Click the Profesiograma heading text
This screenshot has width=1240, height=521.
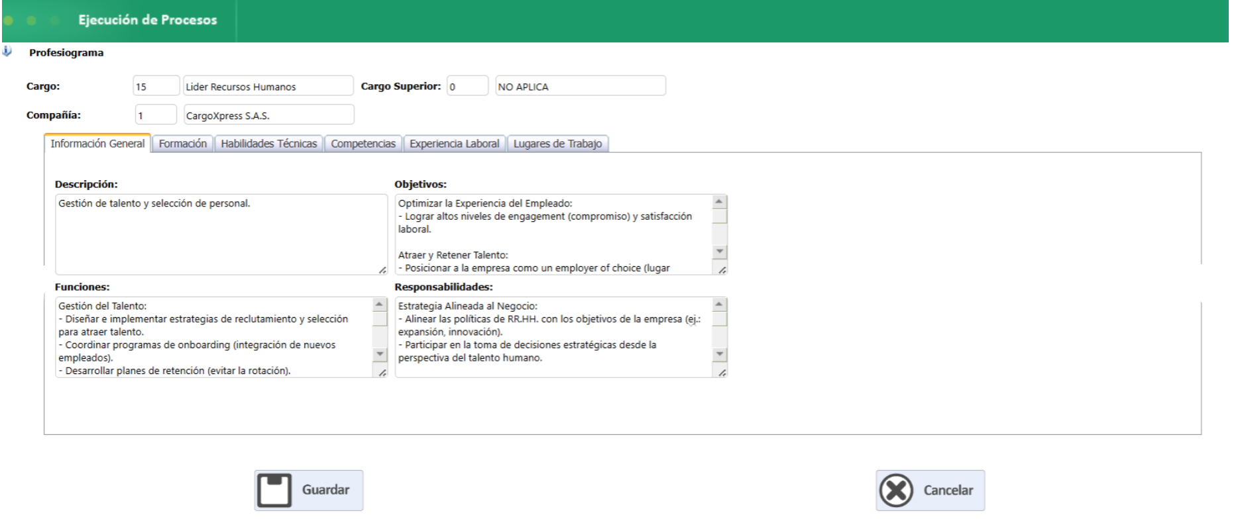click(66, 52)
